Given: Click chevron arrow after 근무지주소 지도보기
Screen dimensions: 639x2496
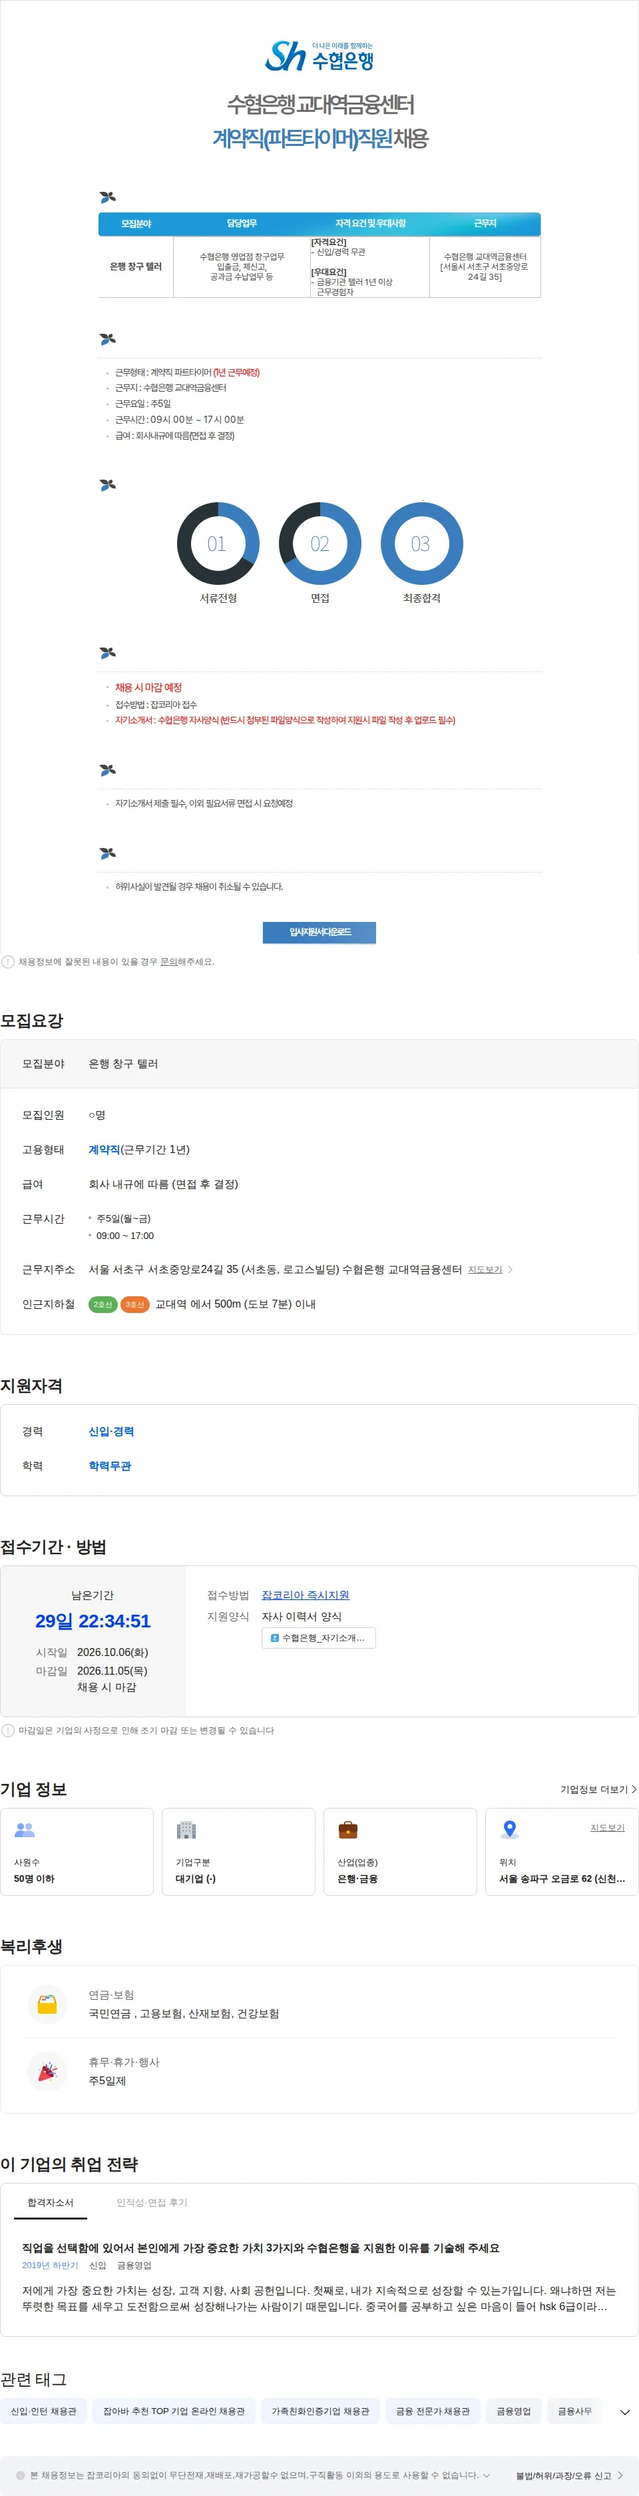Looking at the screenshot, I should 511,1270.
